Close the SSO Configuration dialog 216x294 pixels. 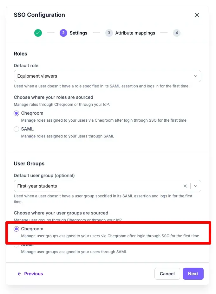pyautogui.click(x=197, y=15)
